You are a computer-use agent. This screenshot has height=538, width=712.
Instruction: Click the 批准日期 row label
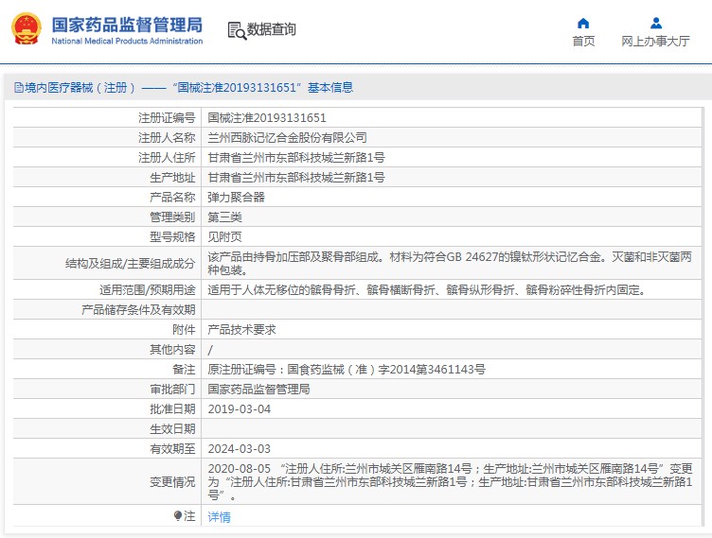coord(172,409)
